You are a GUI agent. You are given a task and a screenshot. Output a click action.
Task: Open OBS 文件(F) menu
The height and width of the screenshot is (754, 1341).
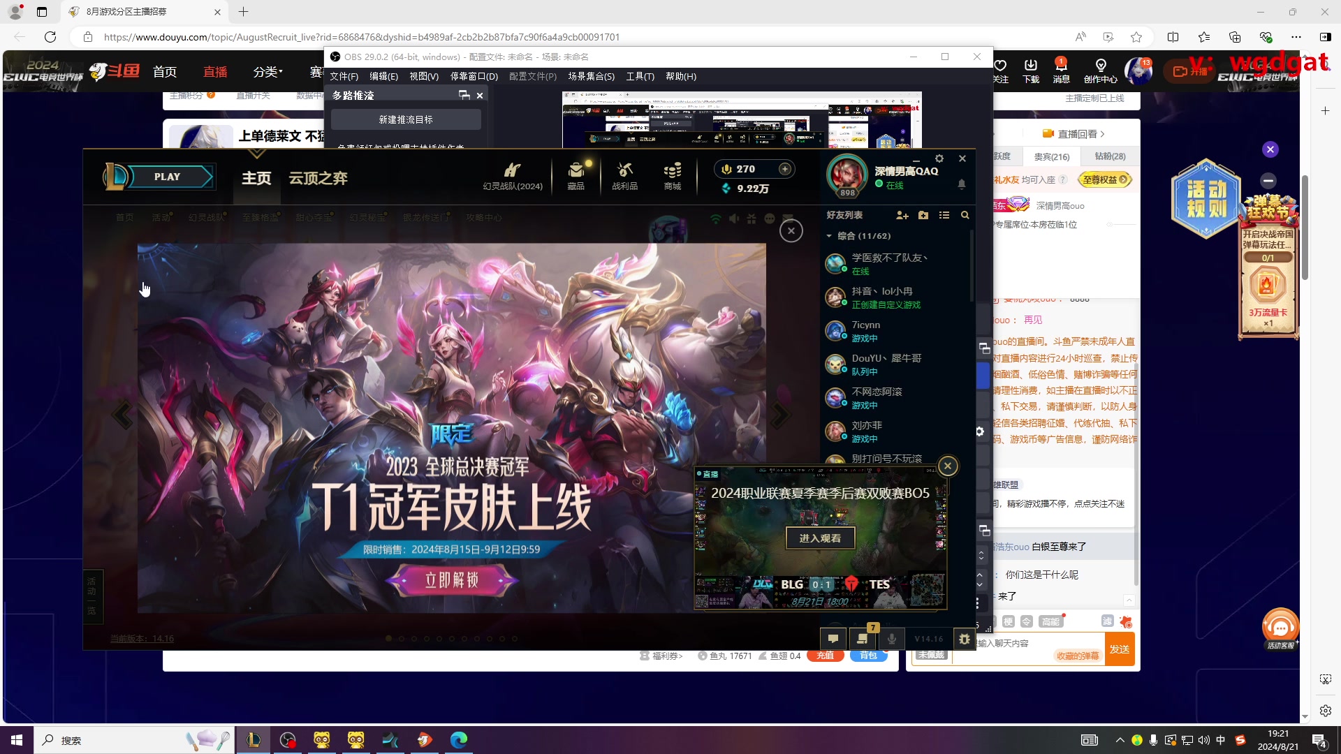(344, 77)
